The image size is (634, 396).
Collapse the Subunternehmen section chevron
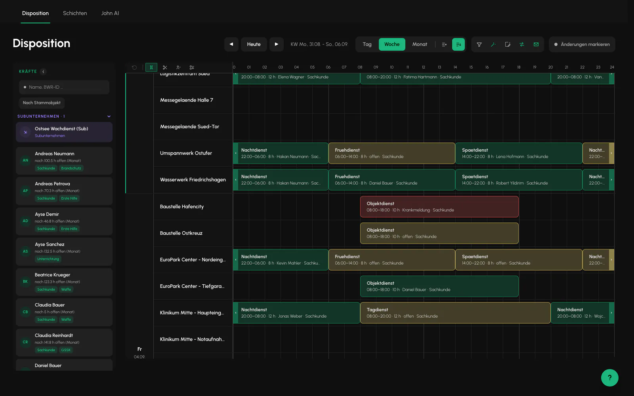109,116
